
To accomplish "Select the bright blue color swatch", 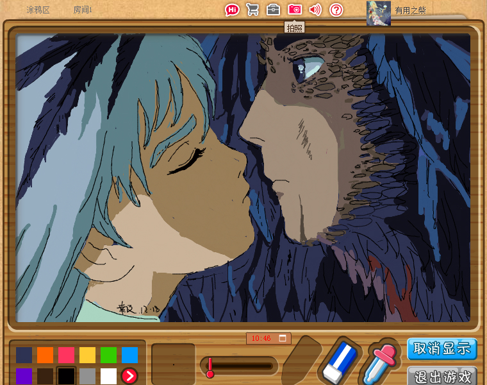I will pyautogui.click(x=129, y=355).
